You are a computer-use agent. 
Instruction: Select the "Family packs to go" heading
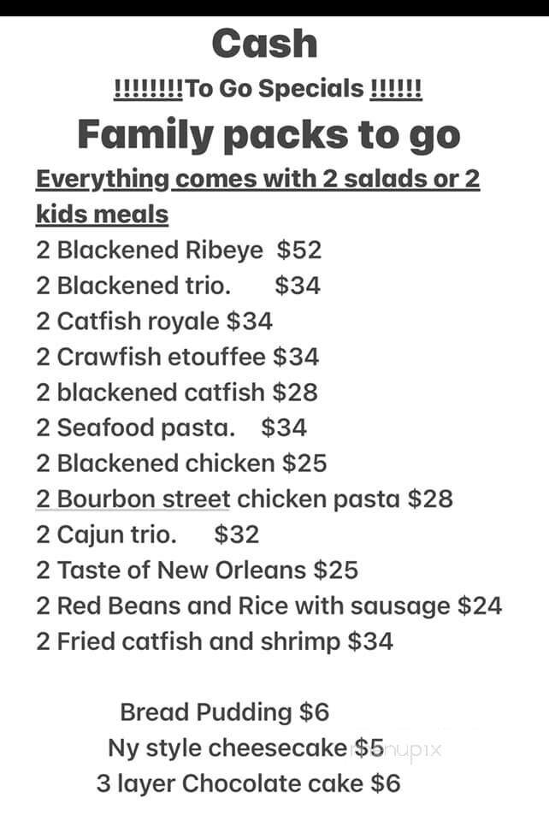point(269,133)
